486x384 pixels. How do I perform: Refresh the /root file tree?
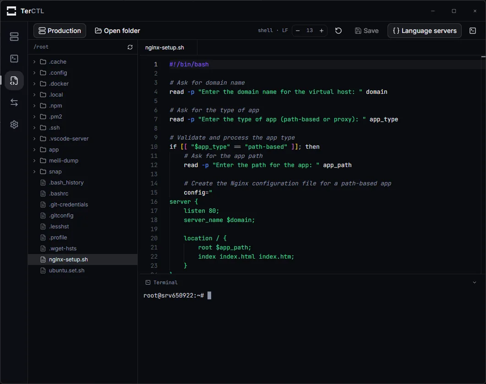[x=130, y=47]
